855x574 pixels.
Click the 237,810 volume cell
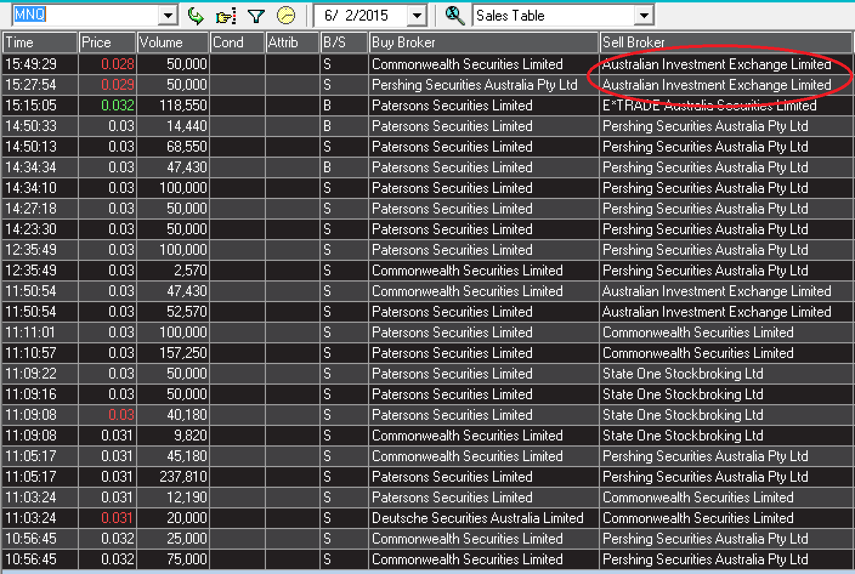click(x=173, y=477)
